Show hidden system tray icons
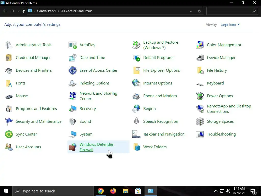 [x=216, y=191]
